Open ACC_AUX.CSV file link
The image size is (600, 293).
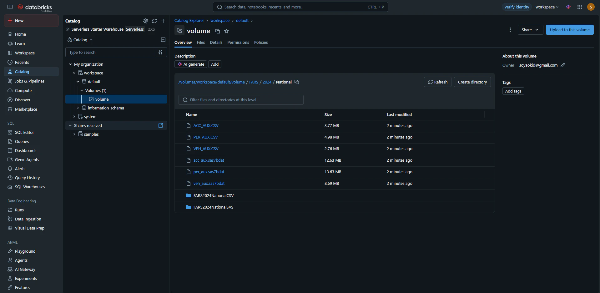(x=206, y=125)
